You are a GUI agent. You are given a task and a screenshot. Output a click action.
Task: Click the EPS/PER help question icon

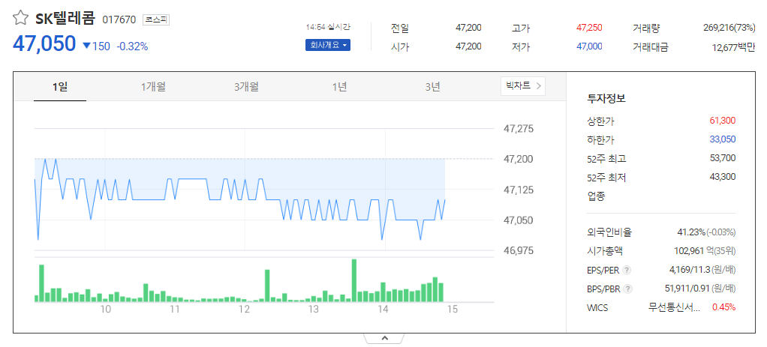[627, 270]
